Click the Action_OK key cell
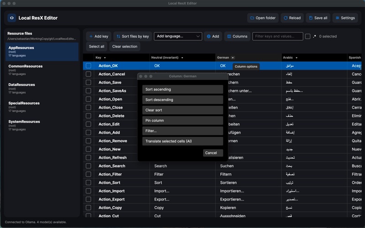The height and width of the screenshot is (228, 365). tap(122, 66)
